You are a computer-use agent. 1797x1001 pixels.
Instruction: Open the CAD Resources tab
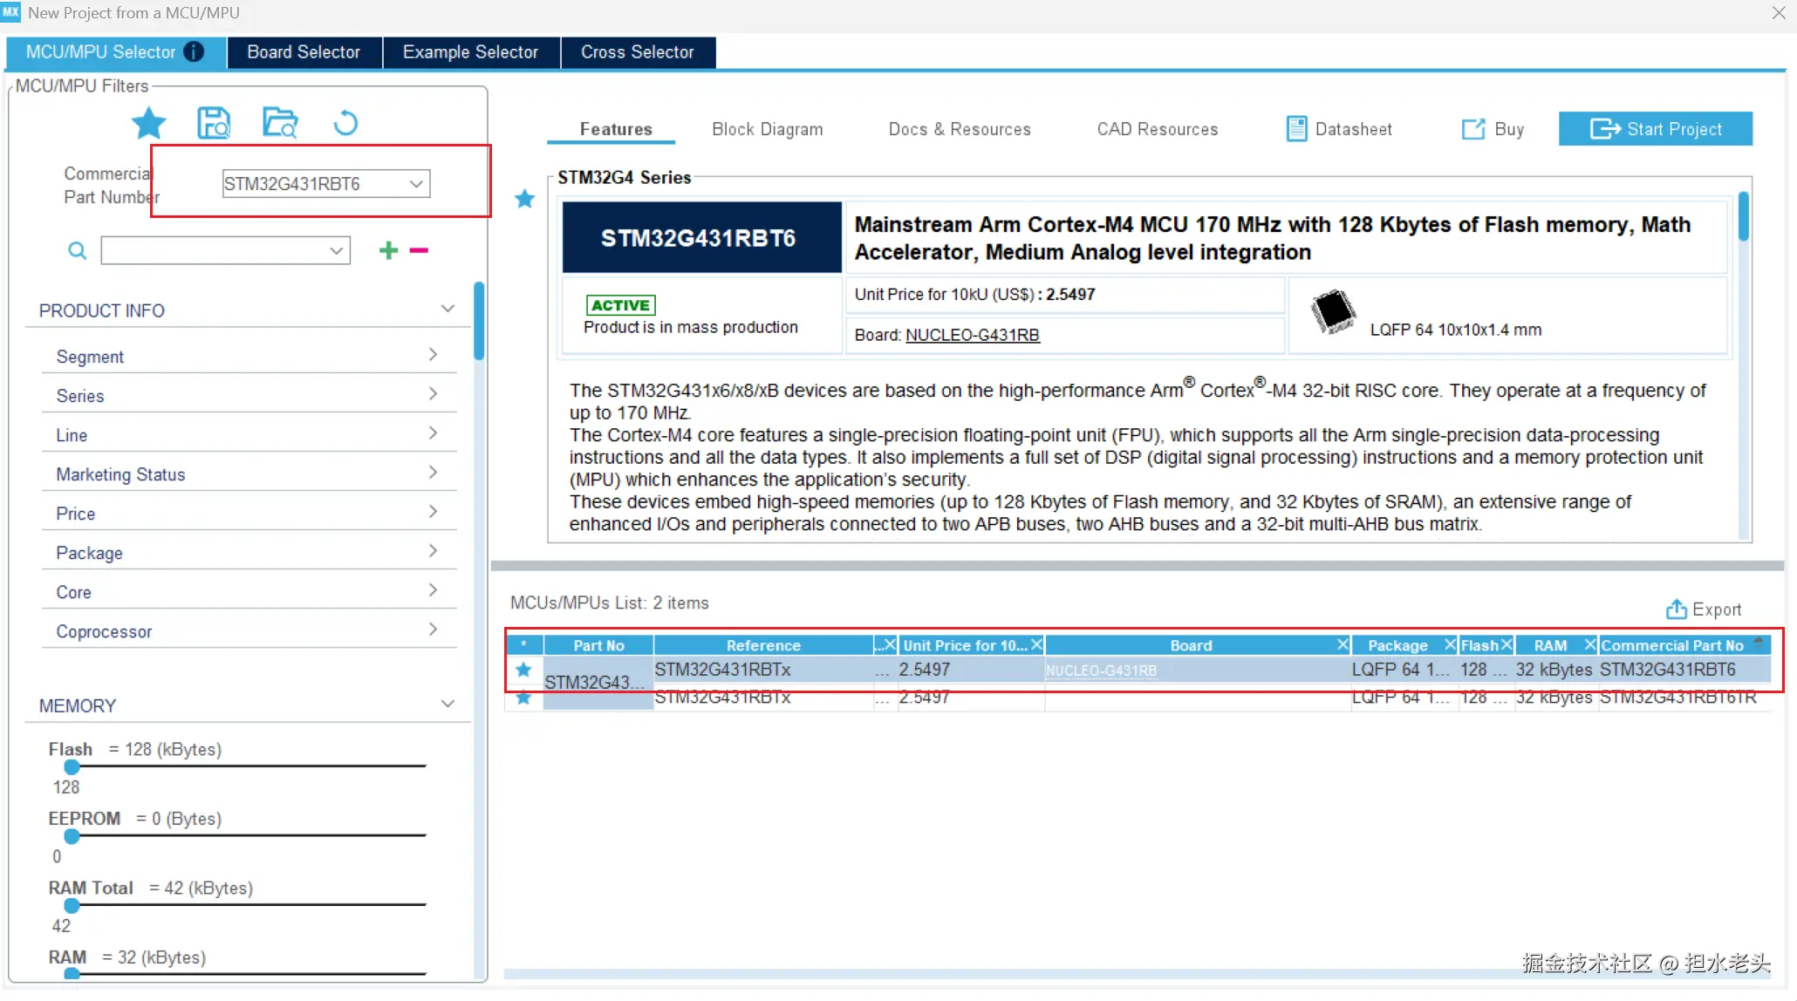(x=1158, y=129)
